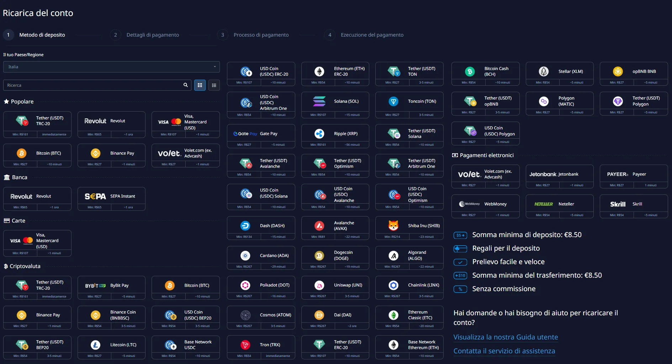The image size is (672, 364).
Task: Switch to grid view layout
Action: (x=200, y=85)
